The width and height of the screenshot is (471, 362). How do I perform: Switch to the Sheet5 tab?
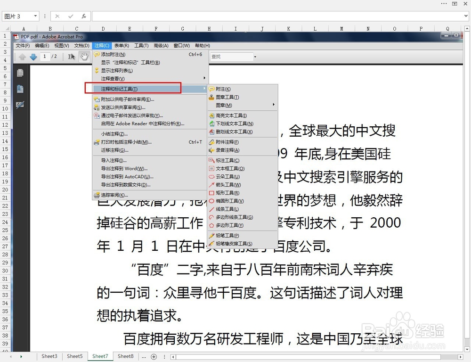pyautogui.click(x=74, y=356)
